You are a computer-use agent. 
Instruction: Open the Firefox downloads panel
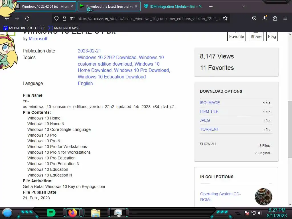pyautogui.click(x=265, y=18)
